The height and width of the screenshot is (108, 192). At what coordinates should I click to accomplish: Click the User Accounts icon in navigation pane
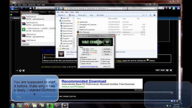click(x=61, y=43)
